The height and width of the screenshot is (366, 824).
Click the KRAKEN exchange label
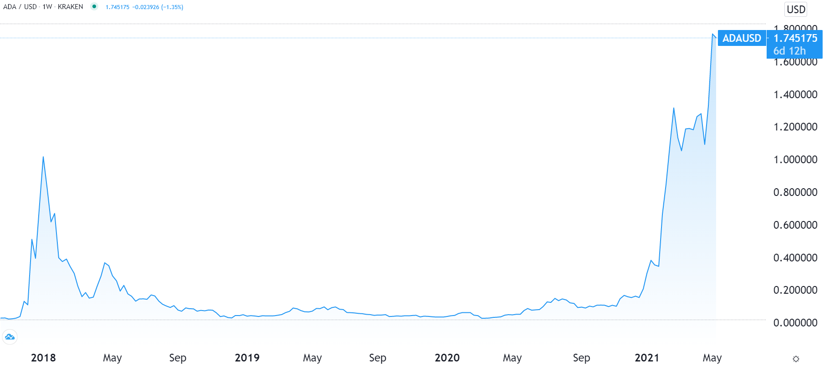pyautogui.click(x=71, y=7)
